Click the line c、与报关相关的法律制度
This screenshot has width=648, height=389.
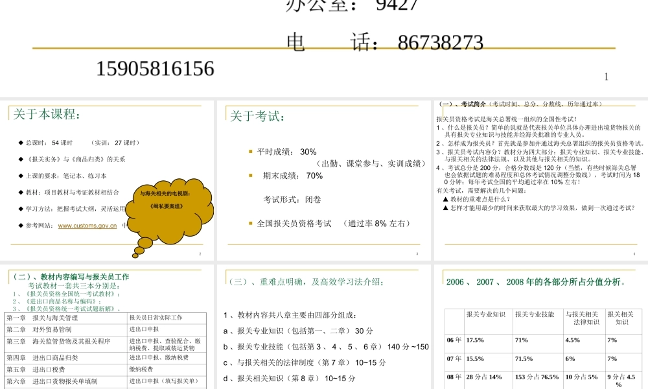(305, 362)
